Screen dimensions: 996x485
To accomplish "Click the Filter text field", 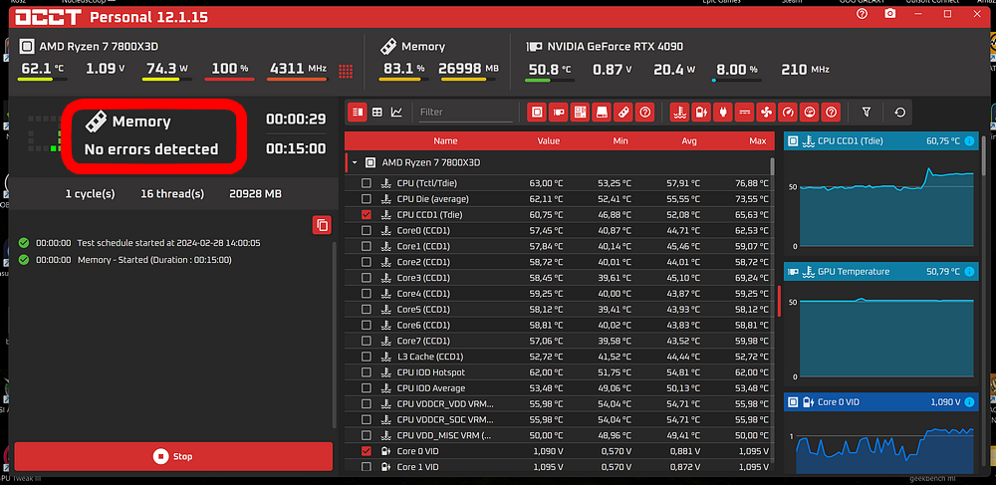I will 465,113.
